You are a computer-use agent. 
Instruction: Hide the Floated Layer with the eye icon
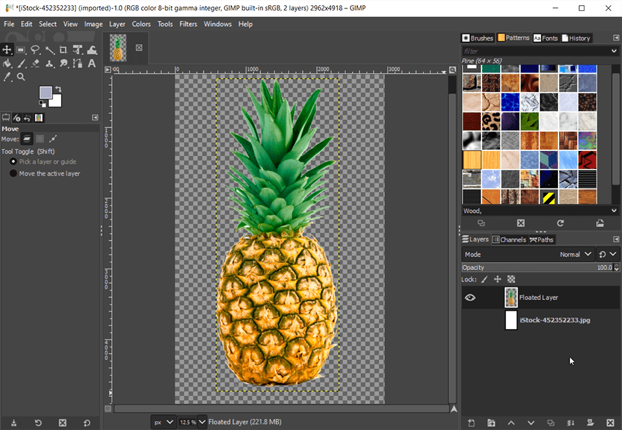[x=470, y=298]
